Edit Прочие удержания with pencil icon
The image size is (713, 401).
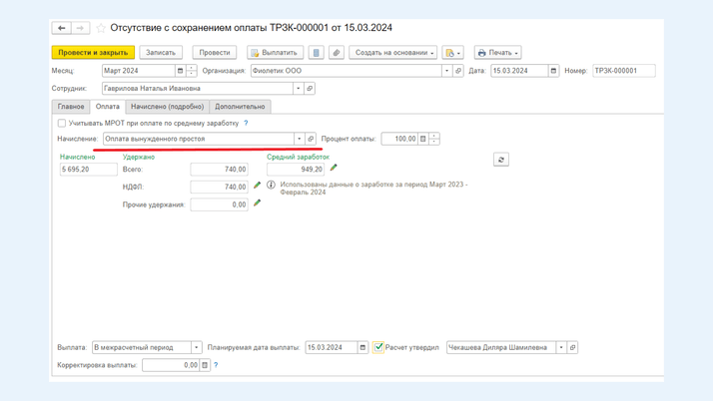[257, 203]
